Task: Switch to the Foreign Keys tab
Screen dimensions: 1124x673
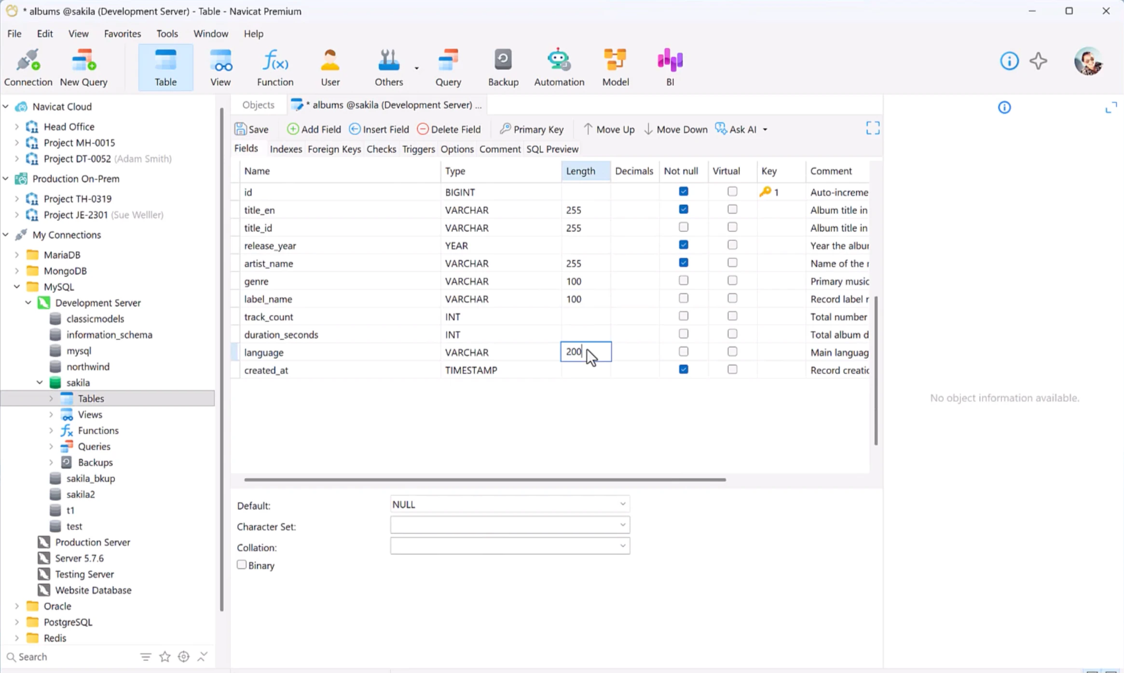Action: pyautogui.click(x=334, y=149)
